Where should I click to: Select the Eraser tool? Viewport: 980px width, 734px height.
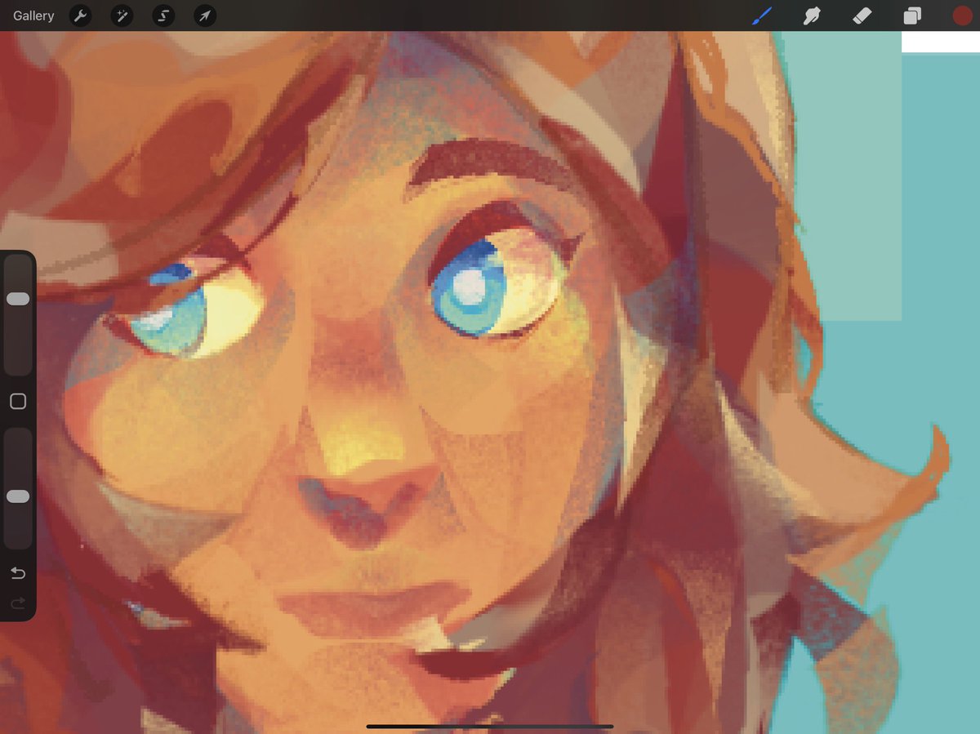pos(862,16)
